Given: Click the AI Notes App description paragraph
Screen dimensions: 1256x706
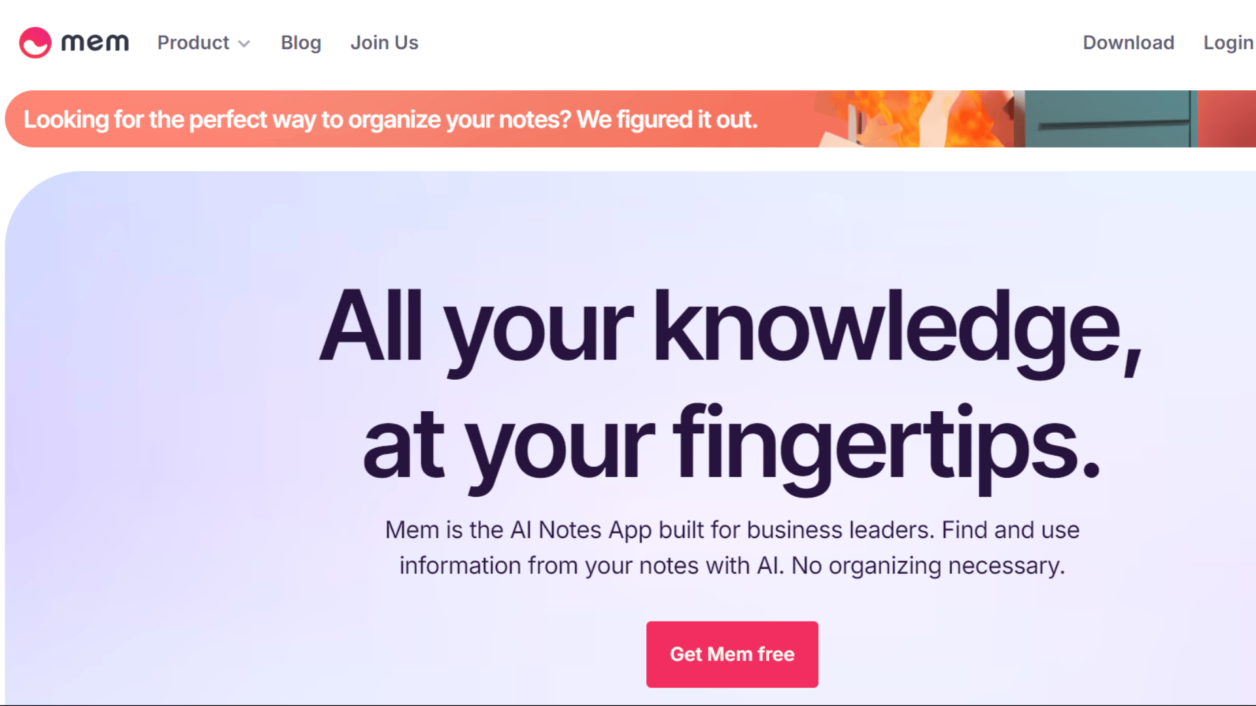Looking at the screenshot, I should pyautogui.click(x=732, y=548).
